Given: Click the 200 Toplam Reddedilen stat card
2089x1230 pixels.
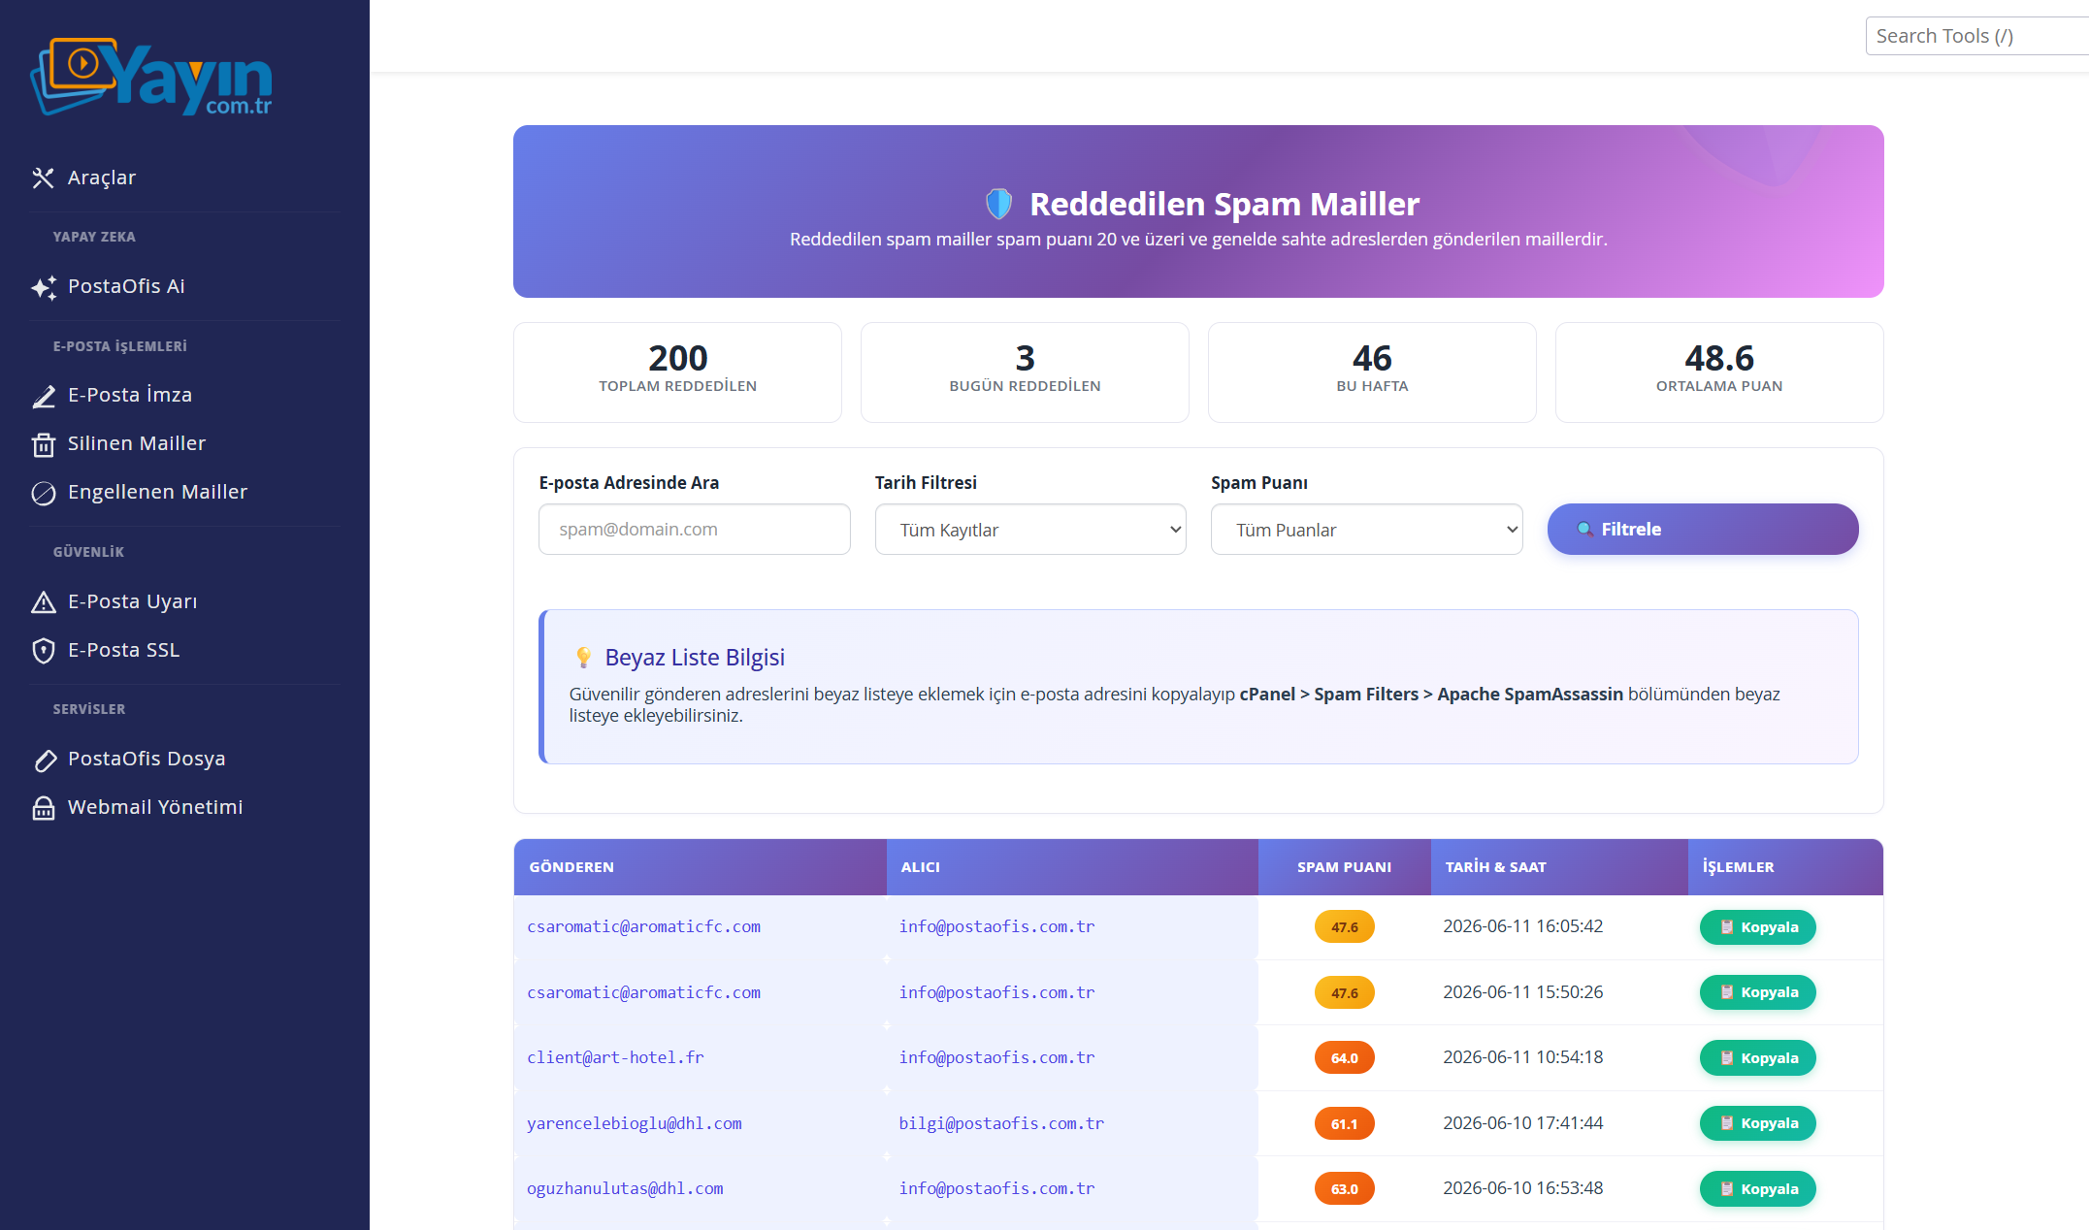Looking at the screenshot, I should (677, 372).
